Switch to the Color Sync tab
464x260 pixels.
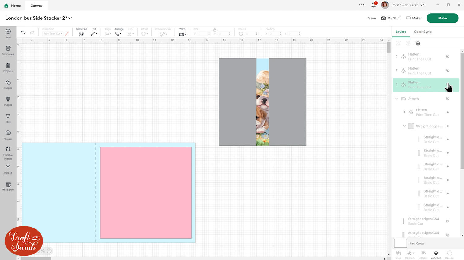coord(422,32)
